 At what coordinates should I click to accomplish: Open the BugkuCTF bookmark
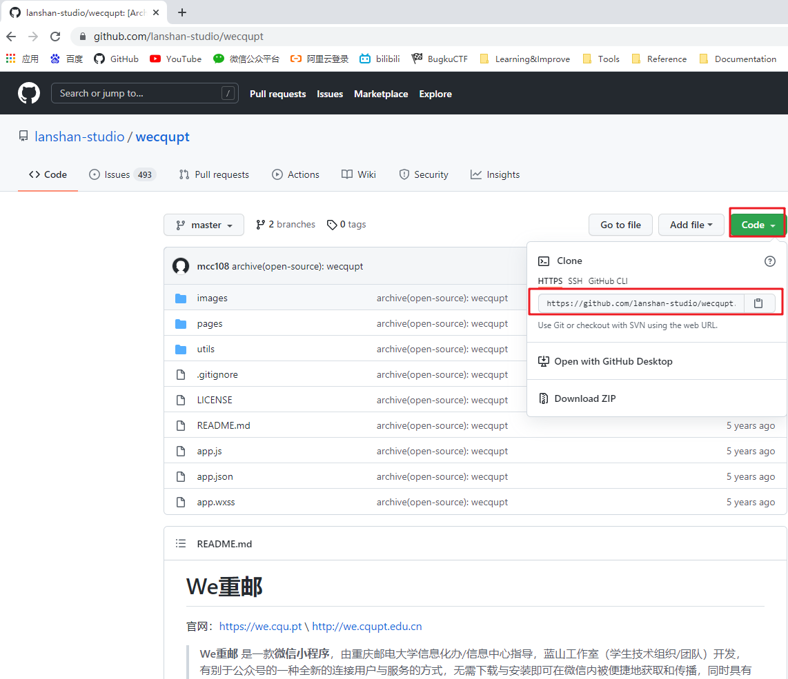(x=440, y=59)
